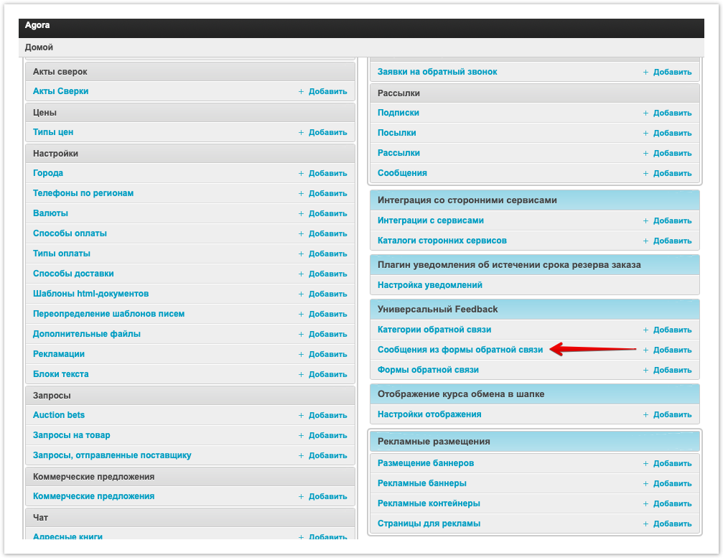
Task: Click plus icon beside Блоки текста
Action: tap(301, 374)
